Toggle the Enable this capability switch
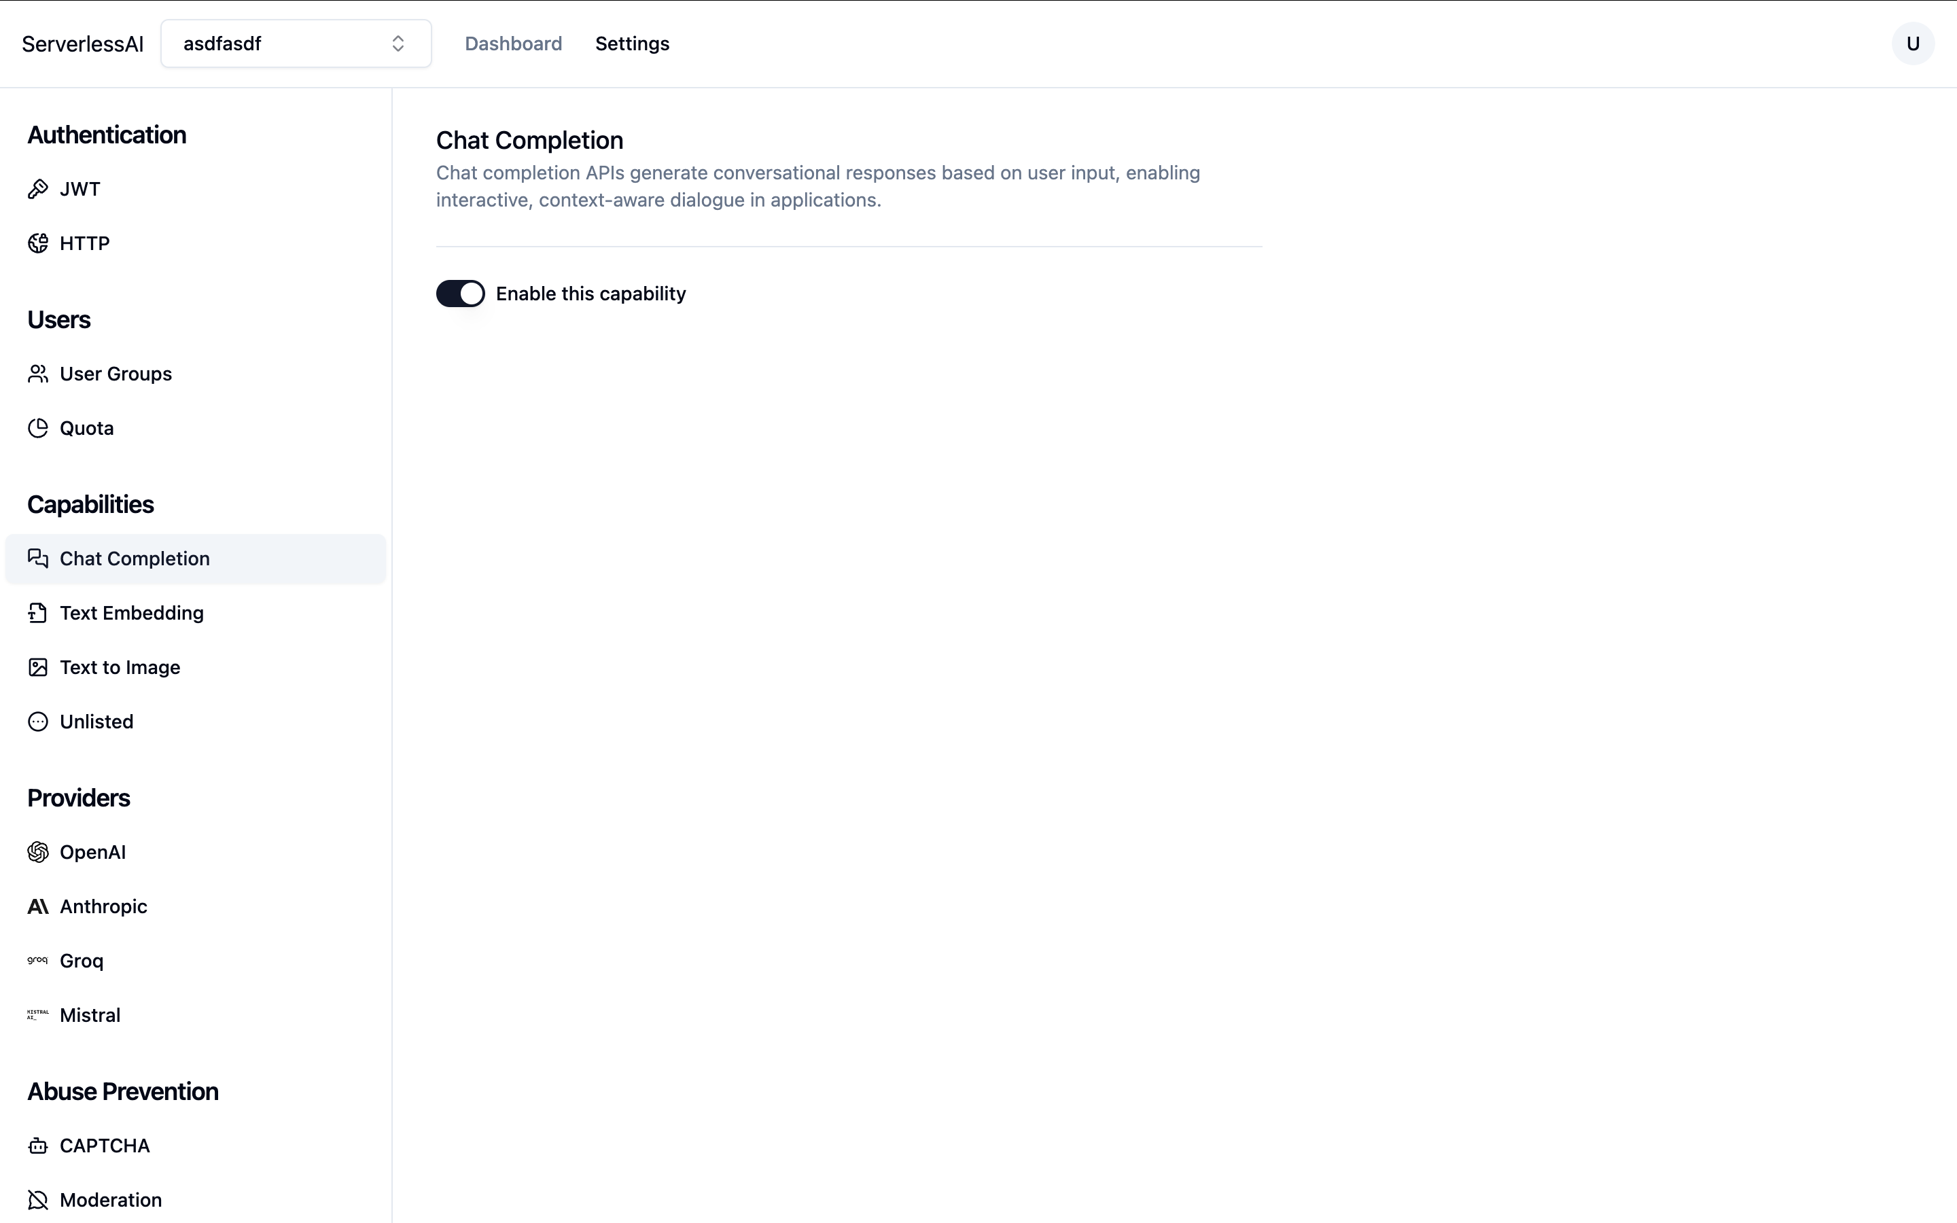 click(461, 293)
